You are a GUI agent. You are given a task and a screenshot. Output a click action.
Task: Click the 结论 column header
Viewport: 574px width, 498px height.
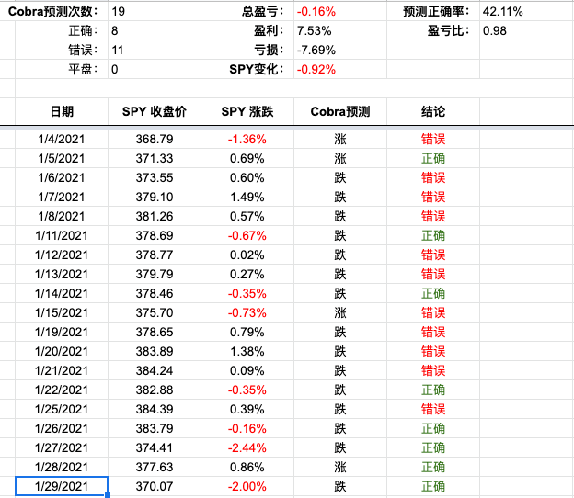433,111
